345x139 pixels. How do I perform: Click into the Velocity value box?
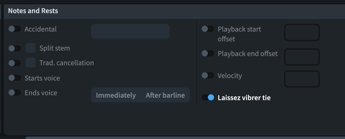tap(302, 79)
